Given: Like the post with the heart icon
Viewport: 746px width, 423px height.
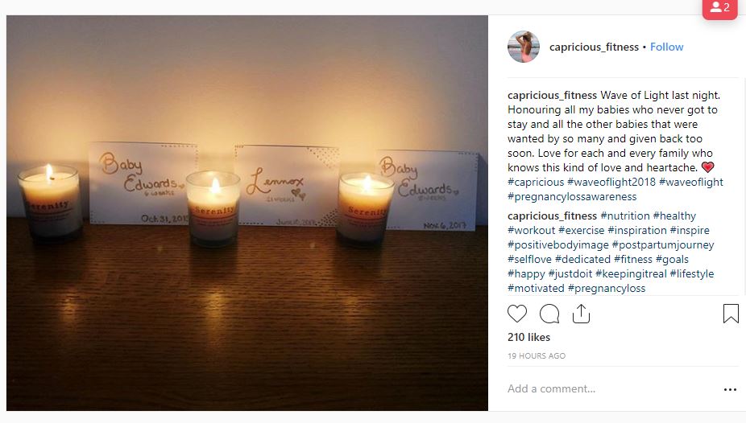Looking at the screenshot, I should [517, 314].
